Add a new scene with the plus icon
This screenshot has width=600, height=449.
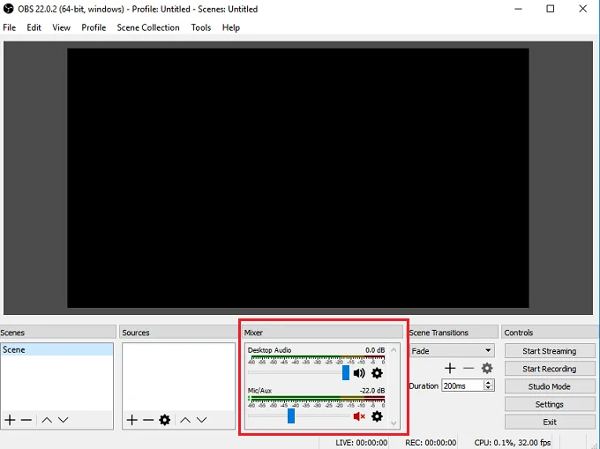pos(10,420)
